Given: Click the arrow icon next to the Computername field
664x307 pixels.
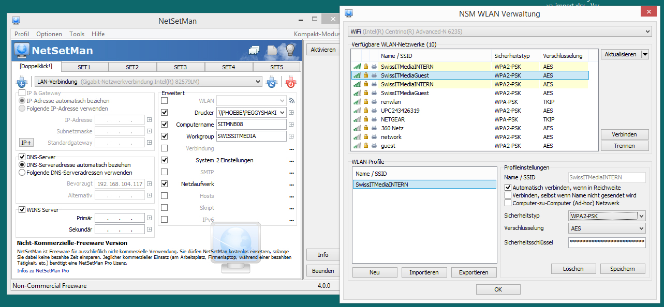Looking at the screenshot, I should point(291,125).
